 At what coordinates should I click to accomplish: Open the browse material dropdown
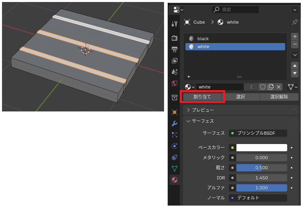(189, 87)
